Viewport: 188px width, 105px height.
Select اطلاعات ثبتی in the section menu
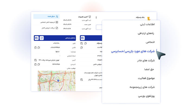pyautogui.click(x=147, y=24)
